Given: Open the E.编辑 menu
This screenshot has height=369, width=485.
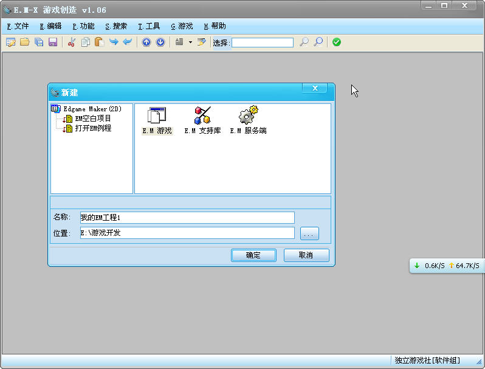Looking at the screenshot, I should point(50,26).
